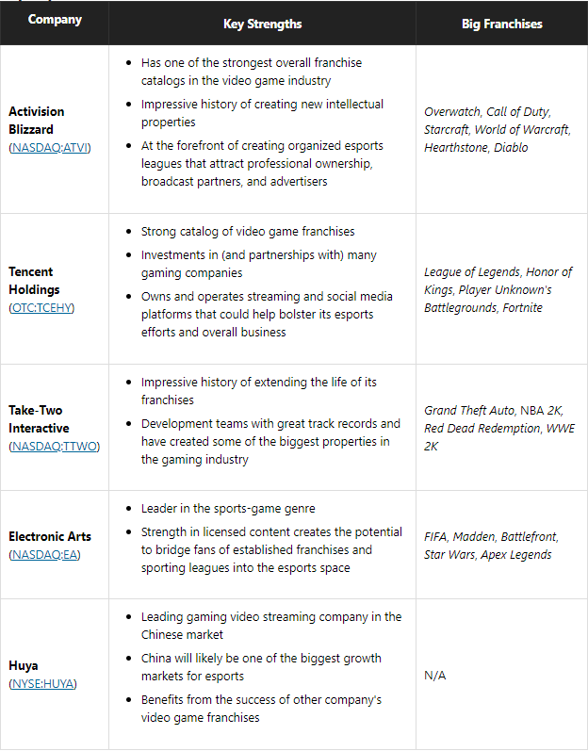The width and height of the screenshot is (588, 751).
Task: Click the Key Strengths column header
Action: click(262, 24)
